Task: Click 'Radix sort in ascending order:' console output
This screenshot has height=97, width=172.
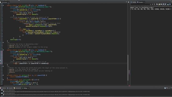Action: 142,8
